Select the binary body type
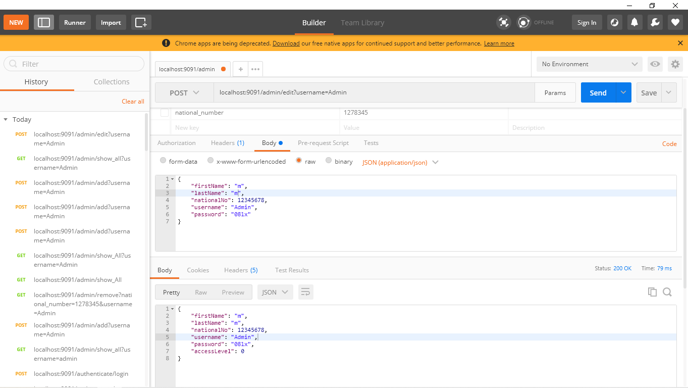The height and width of the screenshot is (388, 688). point(329,161)
